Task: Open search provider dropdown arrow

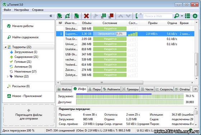Action: [x=182, y=16]
